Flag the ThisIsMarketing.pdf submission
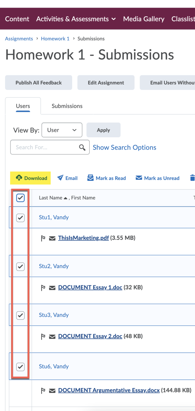Image resolution: width=195 pixels, height=411 pixels. pyautogui.click(x=43, y=238)
